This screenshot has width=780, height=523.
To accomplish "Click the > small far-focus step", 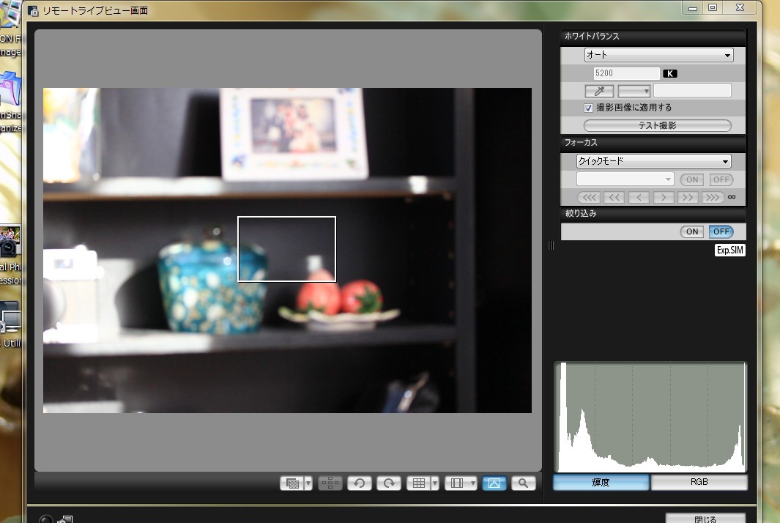I will pos(663,198).
